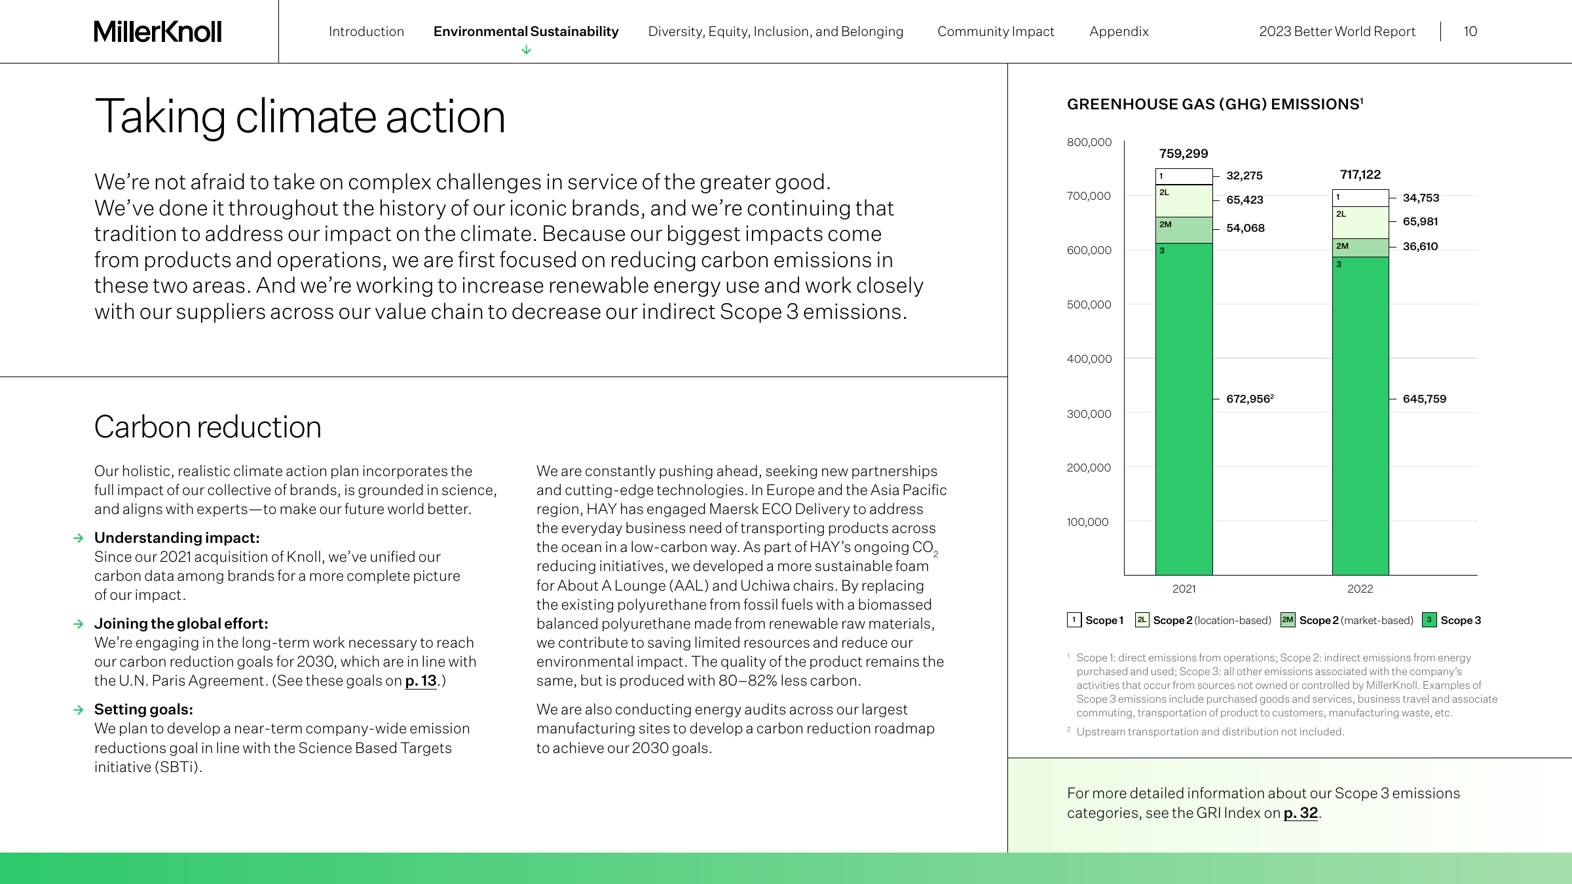Click the 34,753 Scope 1 label
Screen dimensions: 1572x884
pyautogui.click(x=1421, y=198)
